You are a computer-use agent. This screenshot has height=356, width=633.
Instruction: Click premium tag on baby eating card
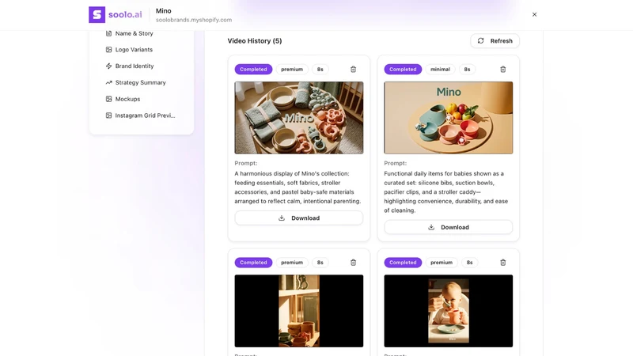442,263
